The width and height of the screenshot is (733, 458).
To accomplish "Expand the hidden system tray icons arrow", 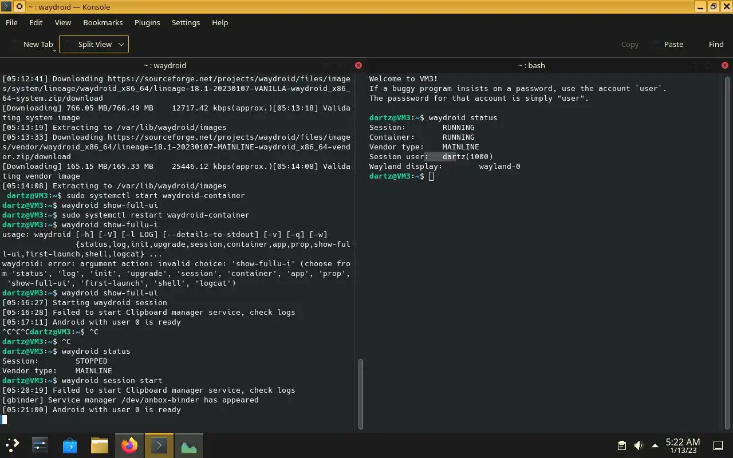I will (655, 445).
